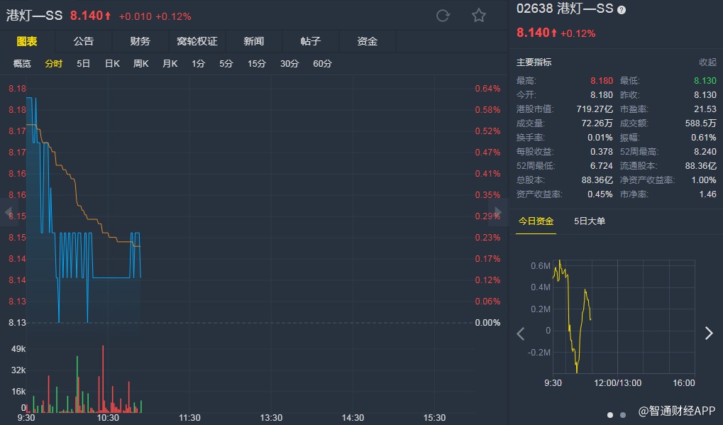The height and width of the screenshot is (425, 723).
Task: Open the 公告 announcements tab
Action: coord(83,41)
